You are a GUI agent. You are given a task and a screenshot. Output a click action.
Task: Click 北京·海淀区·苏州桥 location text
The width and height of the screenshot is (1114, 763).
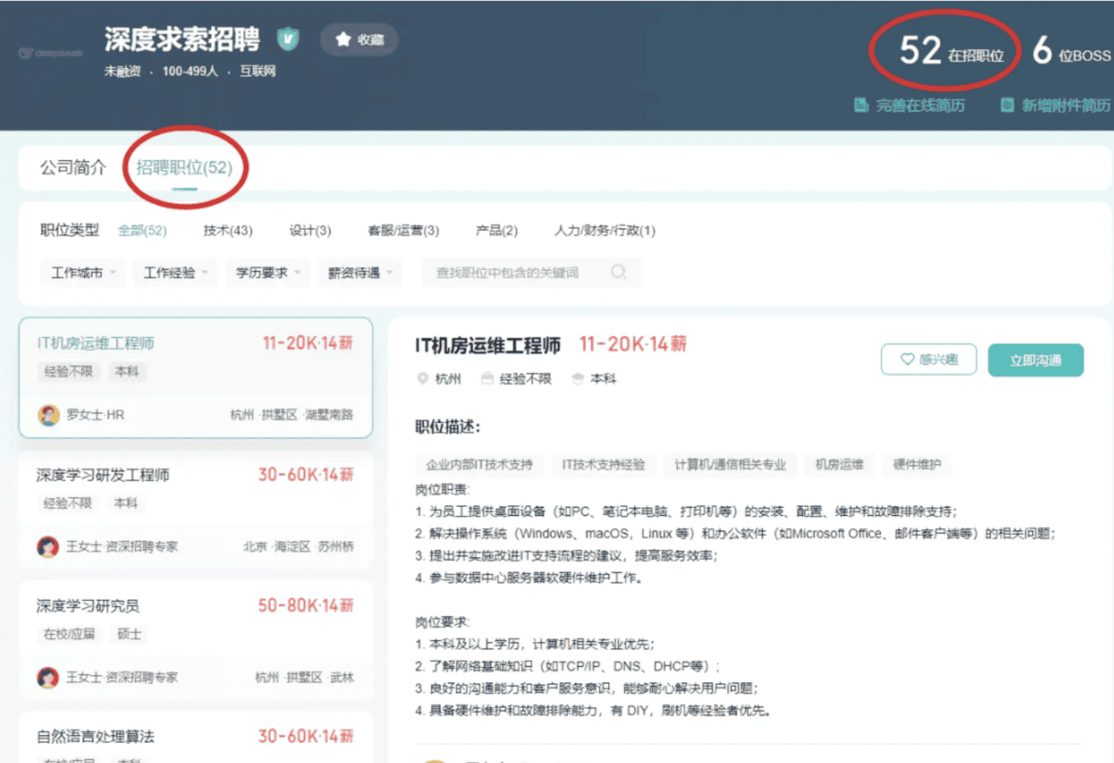(299, 547)
